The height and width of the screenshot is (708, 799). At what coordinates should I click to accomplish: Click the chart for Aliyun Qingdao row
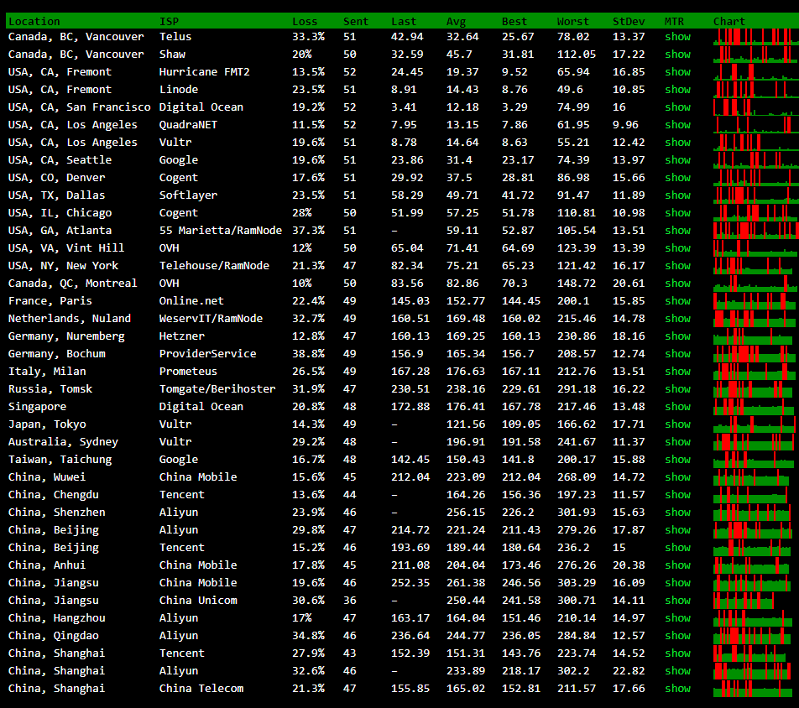click(x=755, y=636)
